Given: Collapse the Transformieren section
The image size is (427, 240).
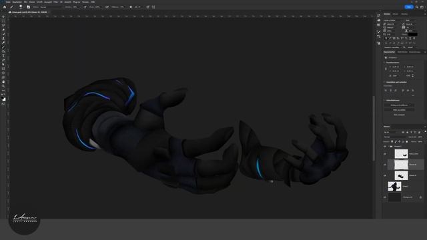Looking at the screenshot, I should [x=384, y=63].
